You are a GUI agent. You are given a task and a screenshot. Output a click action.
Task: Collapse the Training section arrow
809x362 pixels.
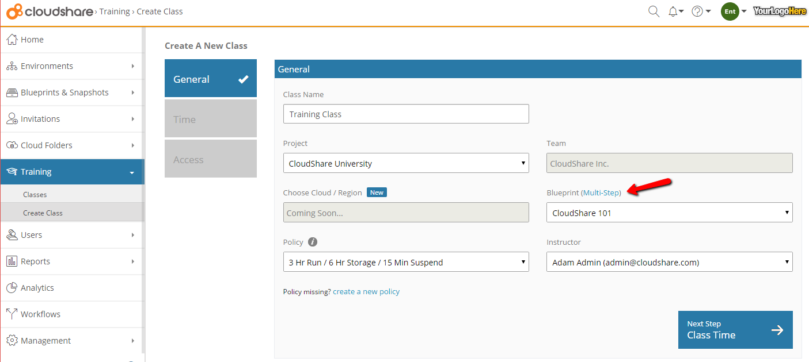132,172
